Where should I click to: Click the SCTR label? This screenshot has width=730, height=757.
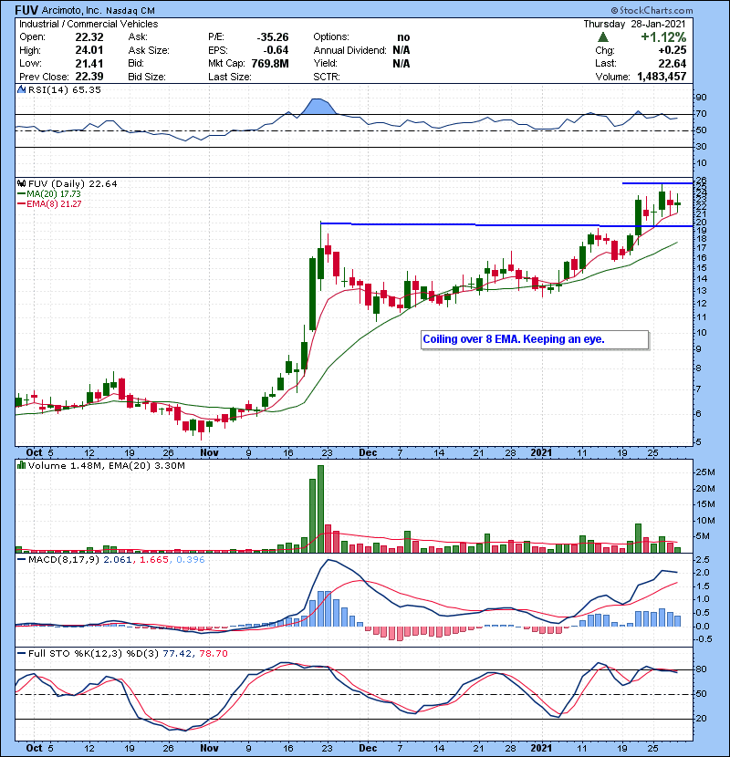tap(327, 77)
